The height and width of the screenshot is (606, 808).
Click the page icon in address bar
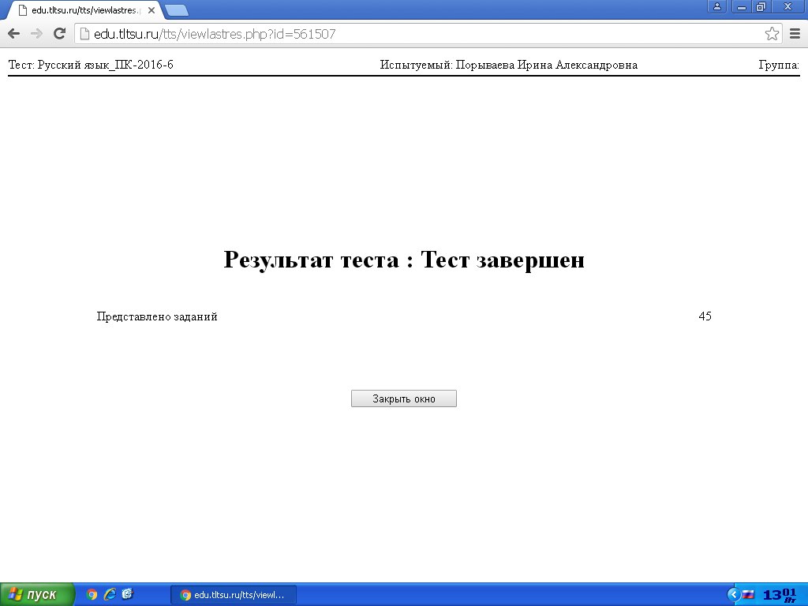[84, 34]
